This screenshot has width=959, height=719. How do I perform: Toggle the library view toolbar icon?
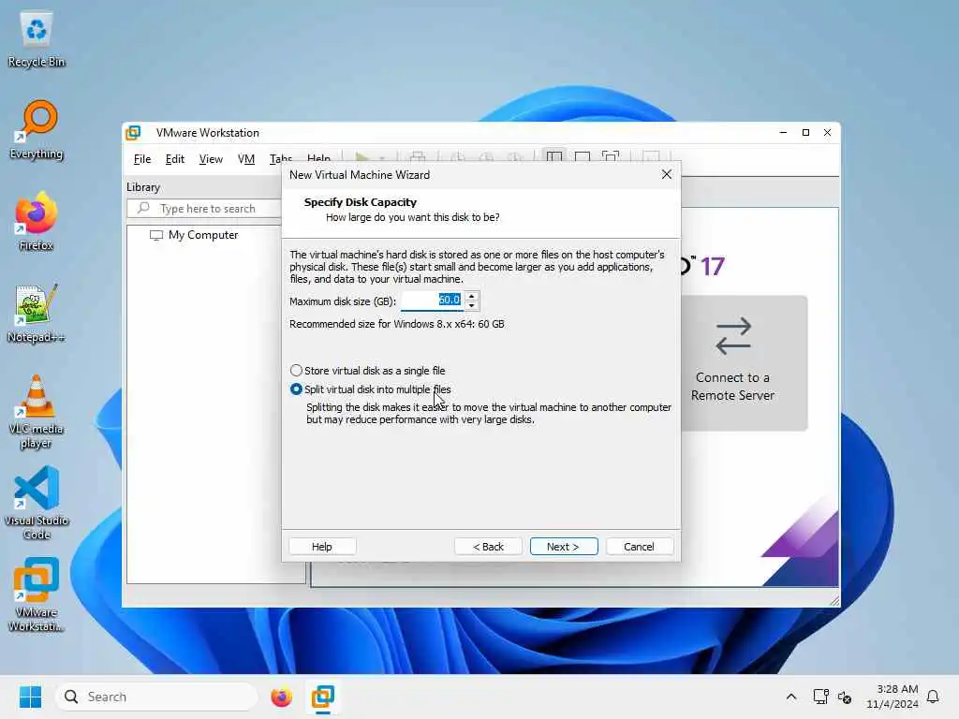pos(554,157)
